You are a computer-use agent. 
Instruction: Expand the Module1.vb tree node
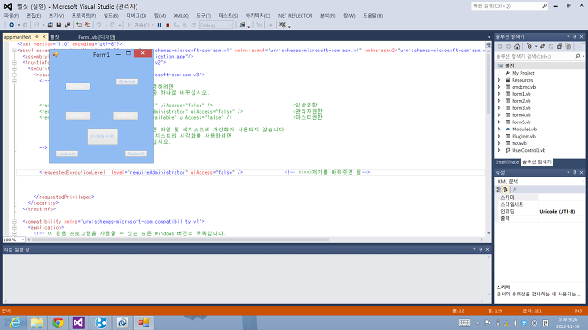499,129
